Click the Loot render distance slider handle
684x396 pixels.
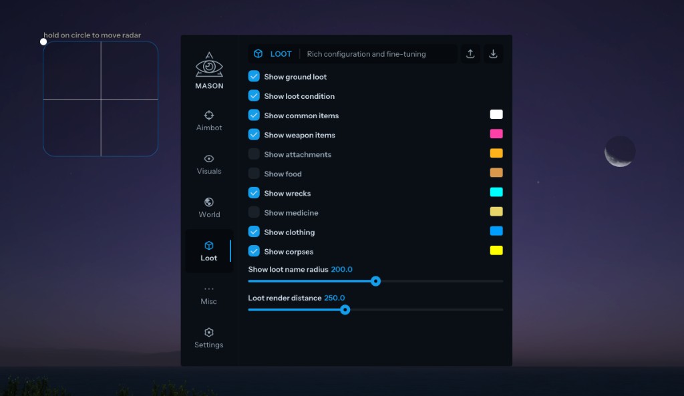point(345,309)
